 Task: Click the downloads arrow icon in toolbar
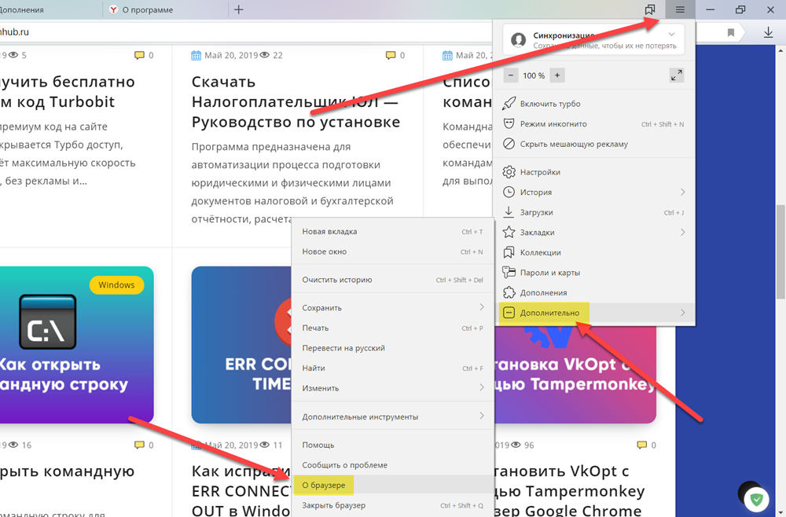click(768, 32)
